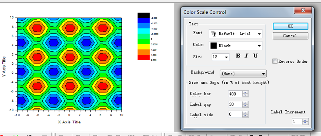Confirm with the OK button
The height and width of the screenshot is (136, 321).
[290, 26]
